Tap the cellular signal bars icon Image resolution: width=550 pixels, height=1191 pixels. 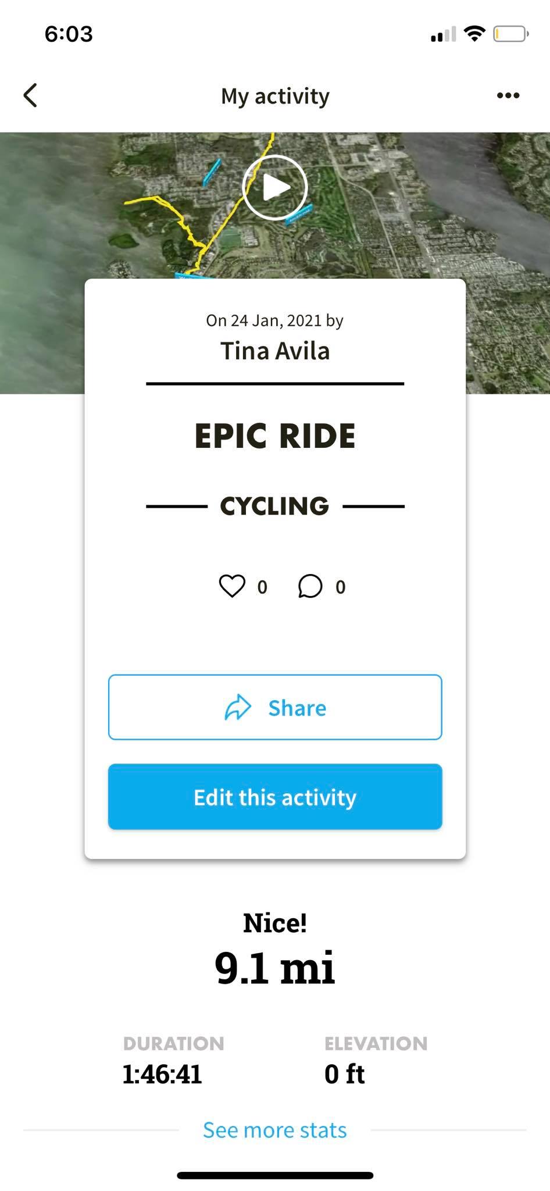443,35
